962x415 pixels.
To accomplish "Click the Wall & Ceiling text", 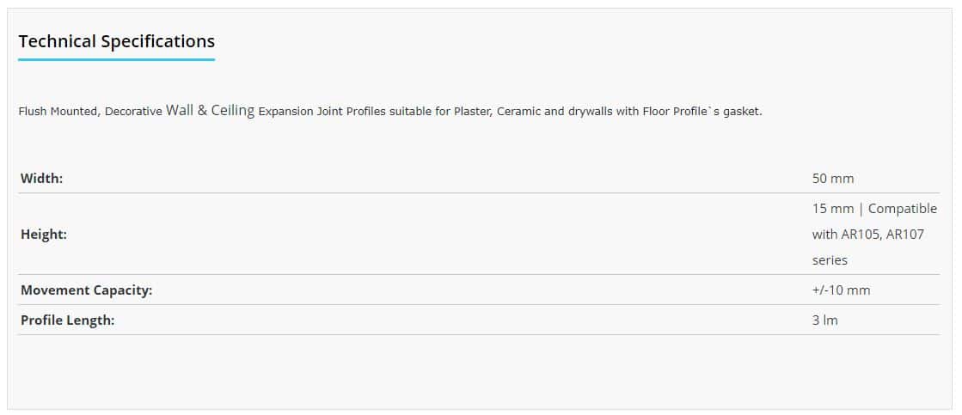I will [210, 110].
